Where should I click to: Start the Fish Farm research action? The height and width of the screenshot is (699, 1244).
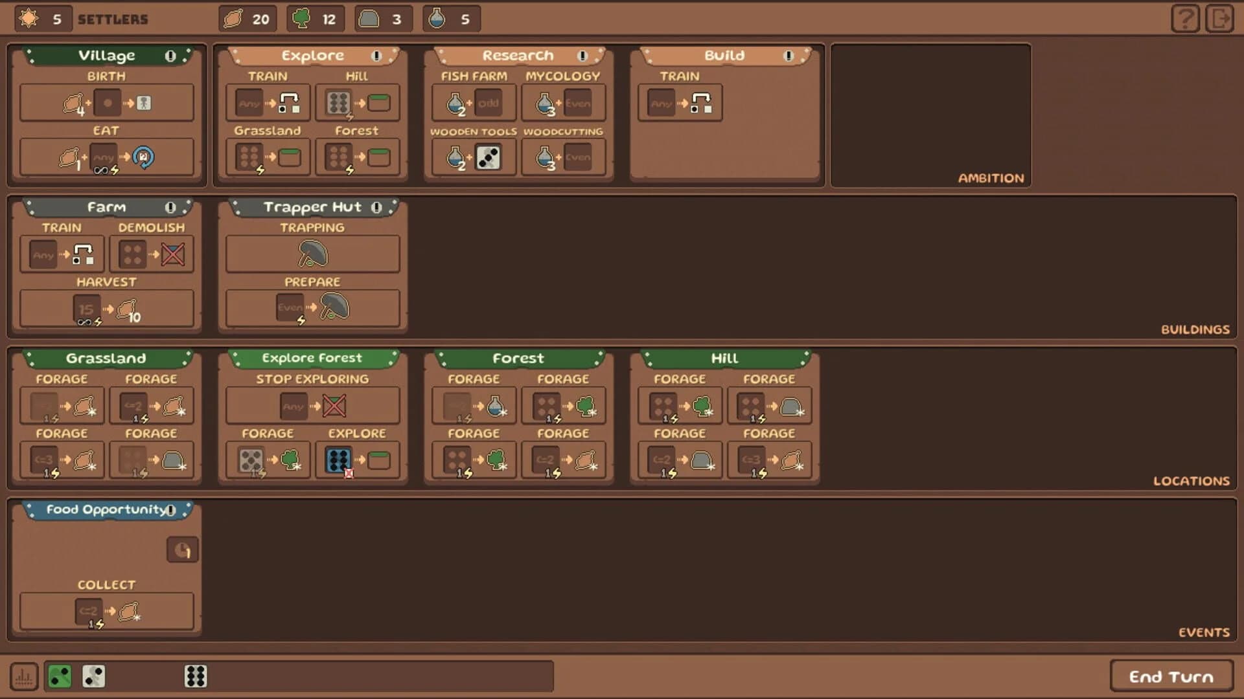point(472,102)
